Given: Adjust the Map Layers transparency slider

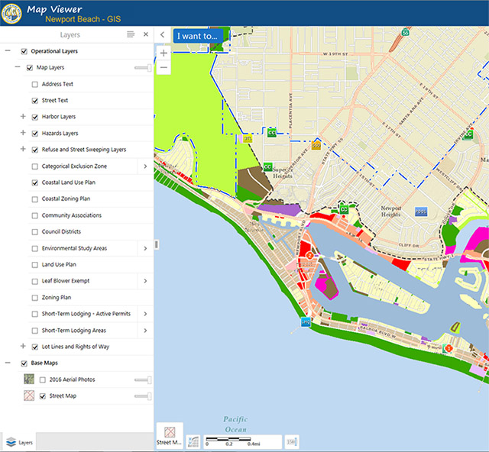Looking at the screenshot, I should click(x=142, y=68).
